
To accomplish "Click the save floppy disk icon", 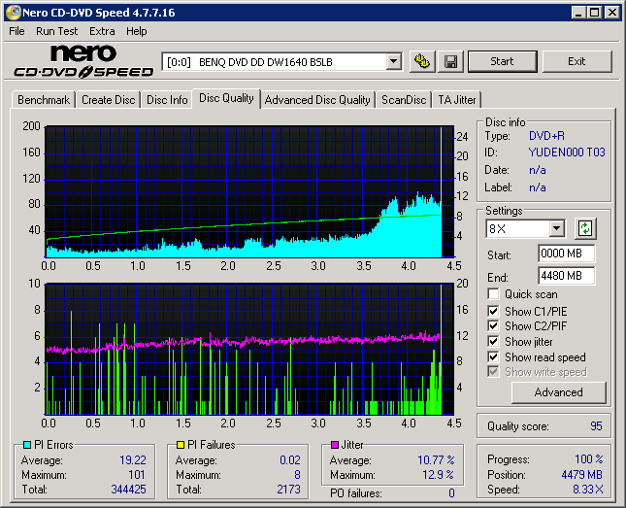I will point(451,61).
